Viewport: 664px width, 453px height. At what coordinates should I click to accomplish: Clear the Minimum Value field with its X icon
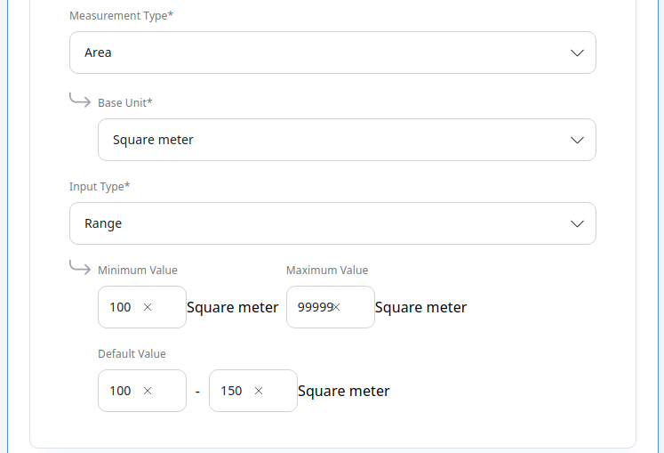(x=148, y=307)
